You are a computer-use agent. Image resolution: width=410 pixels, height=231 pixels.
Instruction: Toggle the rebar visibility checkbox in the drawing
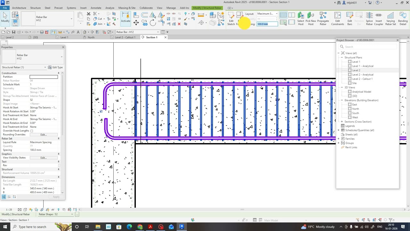101,111
